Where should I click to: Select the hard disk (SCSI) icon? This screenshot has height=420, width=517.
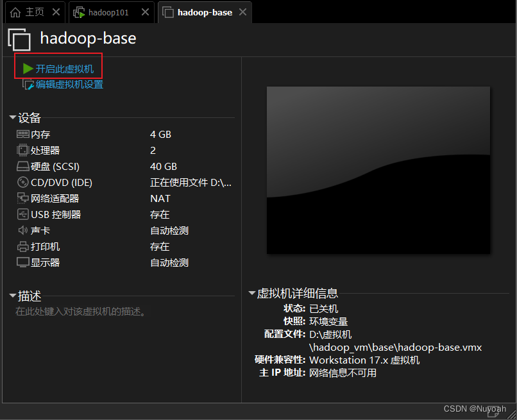point(22,167)
